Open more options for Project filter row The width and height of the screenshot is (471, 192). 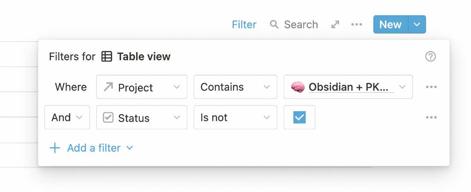click(x=431, y=87)
